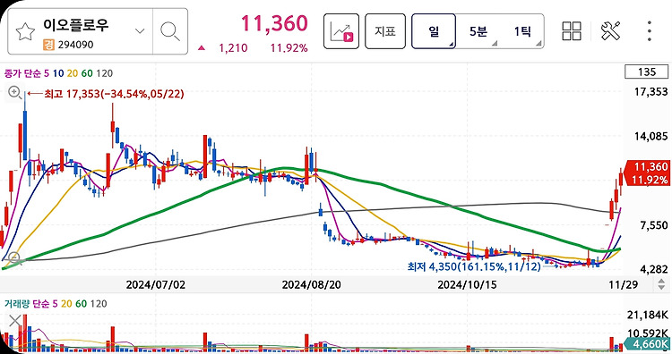The height and width of the screenshot is (354, 672).
Task: Open stock search with magnifier icon
Action: [x=170, y=31]
